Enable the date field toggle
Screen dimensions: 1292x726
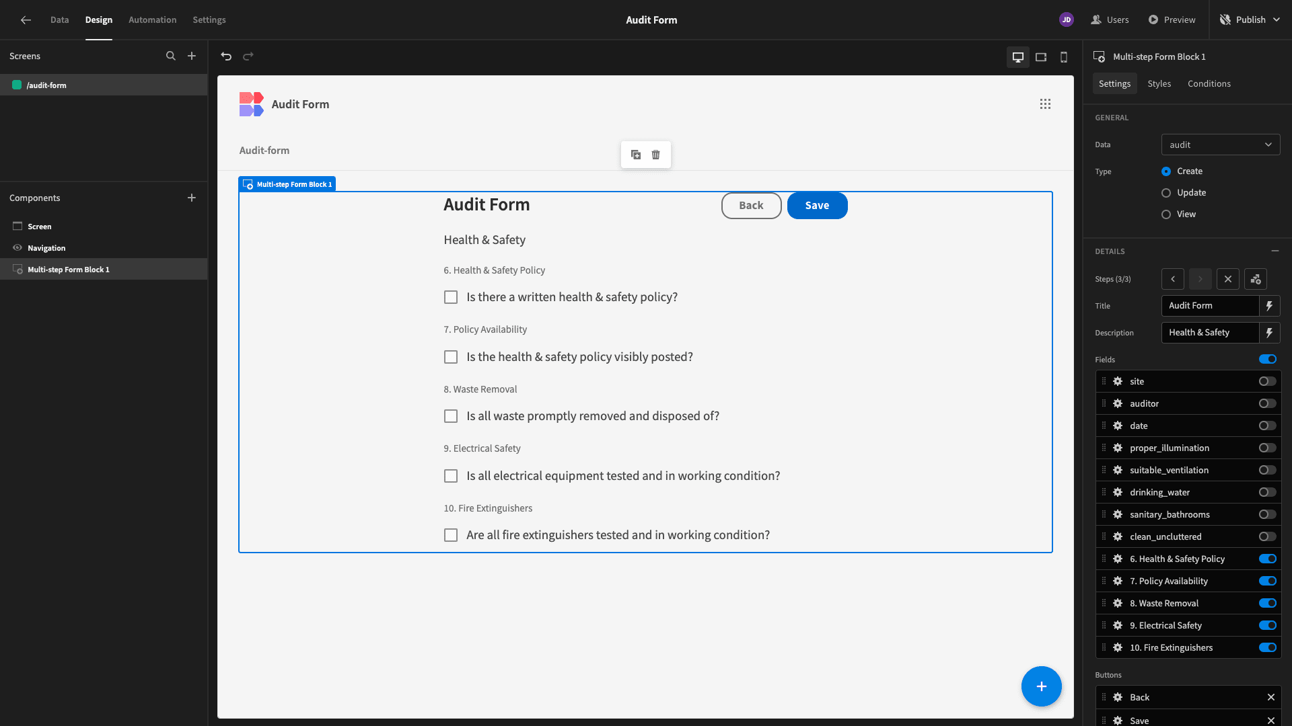click(x=1268, y=426)
